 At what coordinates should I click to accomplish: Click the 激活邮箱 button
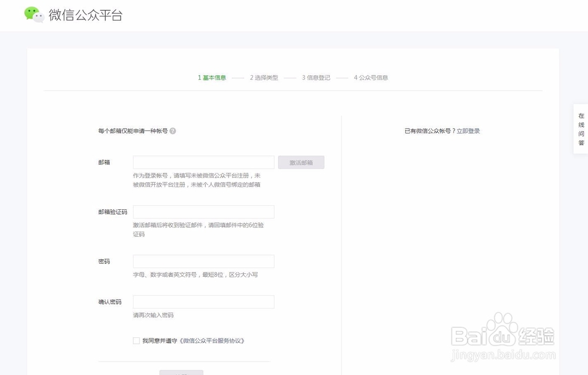click(301, 162)
